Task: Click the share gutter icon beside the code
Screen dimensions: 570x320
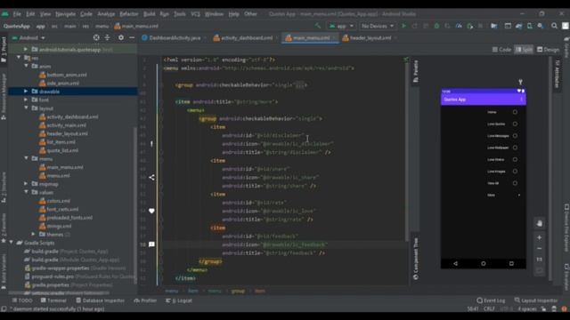Action: 151,178
